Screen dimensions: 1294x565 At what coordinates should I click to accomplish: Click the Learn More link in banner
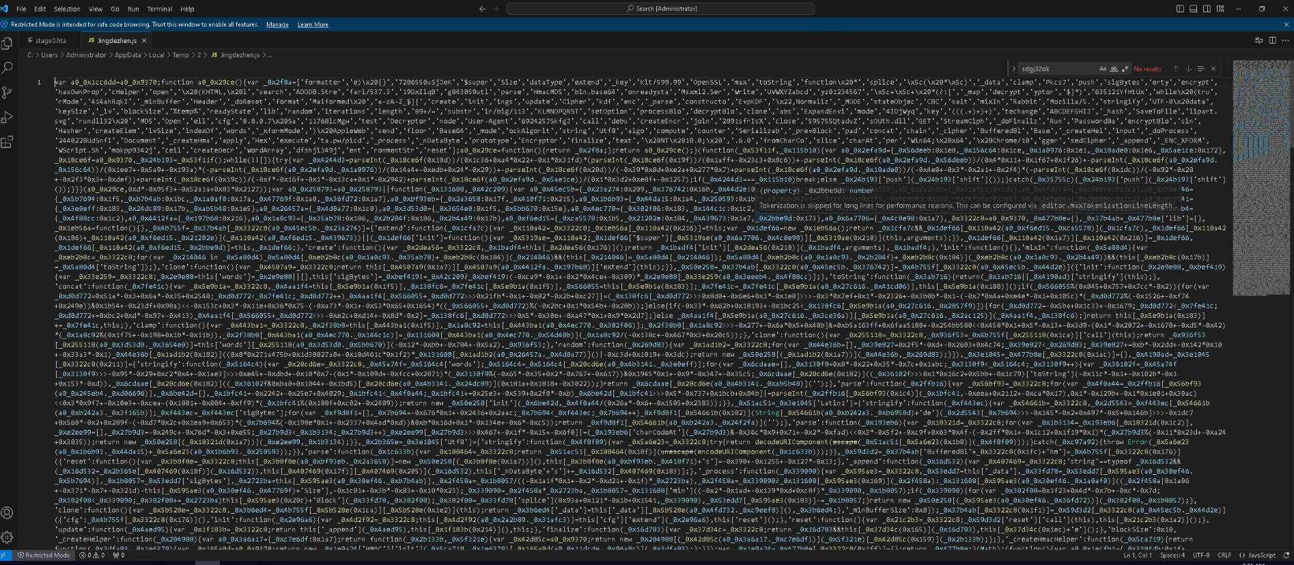tap(313, 25)
